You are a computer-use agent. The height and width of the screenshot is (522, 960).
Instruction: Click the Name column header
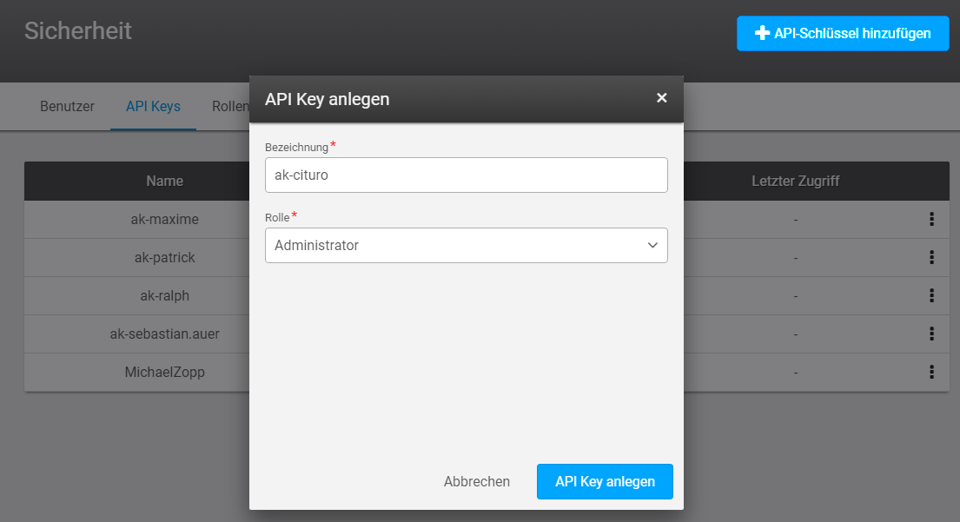pyautogui.click(x=164, y=181)
